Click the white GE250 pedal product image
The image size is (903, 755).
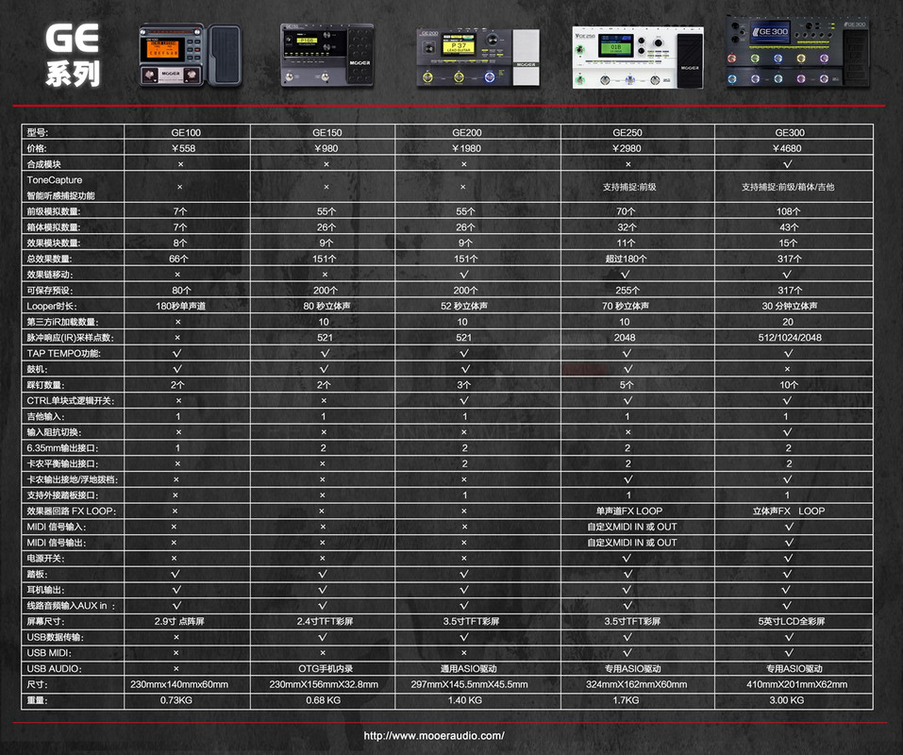click(x=638, y=57)
